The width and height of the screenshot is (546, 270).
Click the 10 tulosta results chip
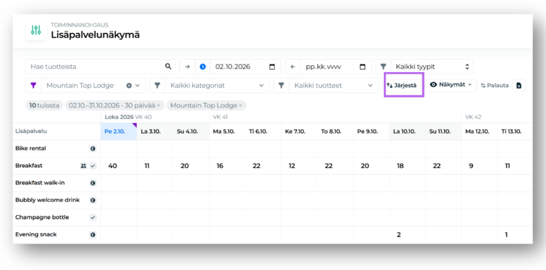click(x=44, y=106)
